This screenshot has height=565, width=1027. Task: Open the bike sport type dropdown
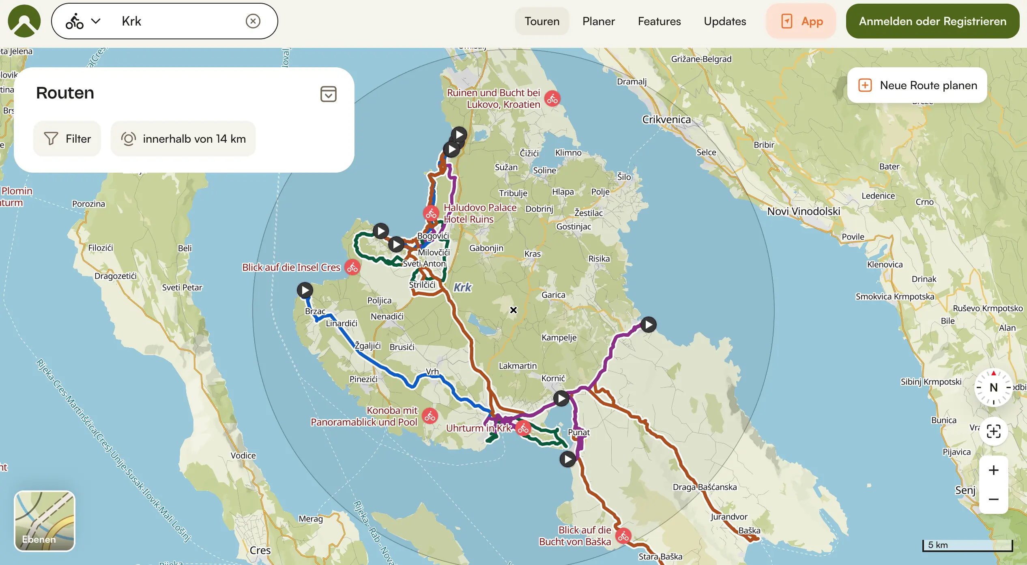(x=83, y=21)
